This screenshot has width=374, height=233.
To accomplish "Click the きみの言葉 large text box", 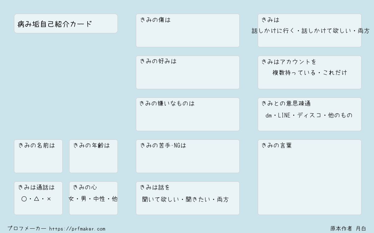I will click(309, 177).
